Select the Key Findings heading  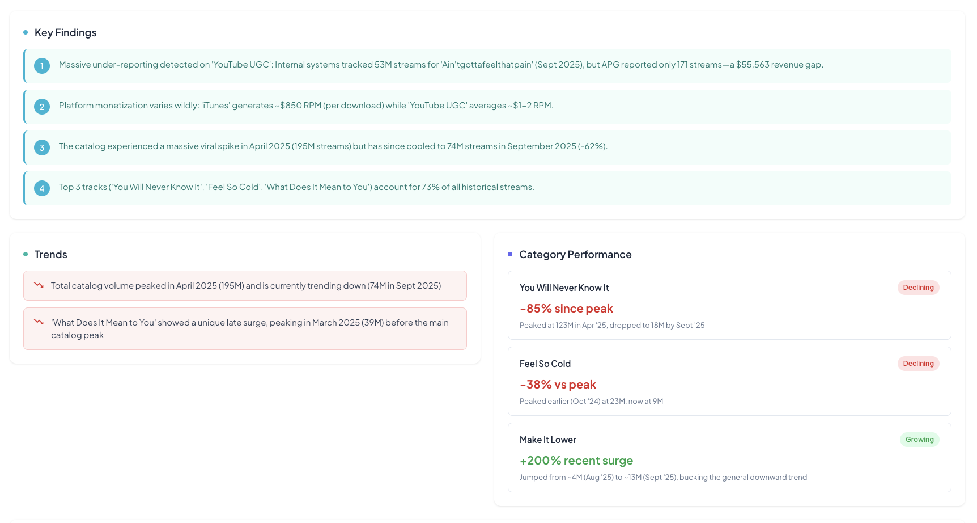(65, 33)
